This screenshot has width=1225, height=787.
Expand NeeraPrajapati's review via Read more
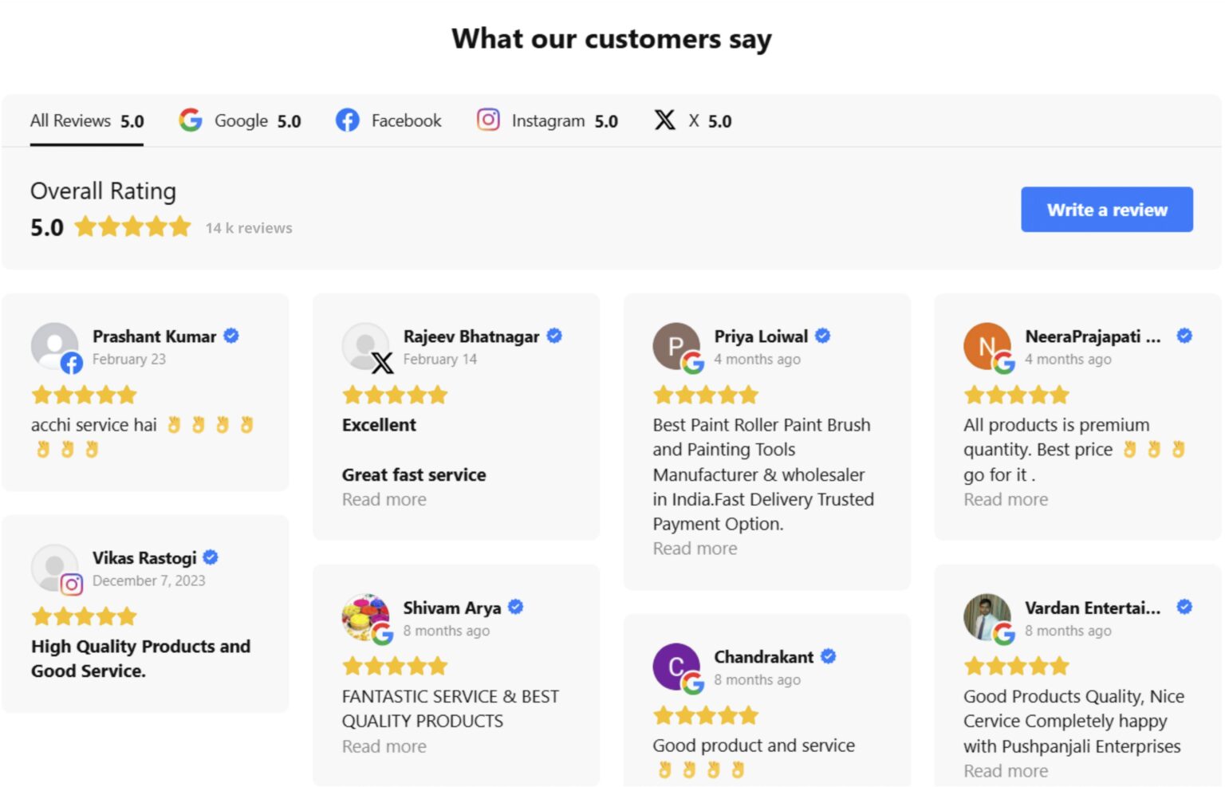[1006, 500]
